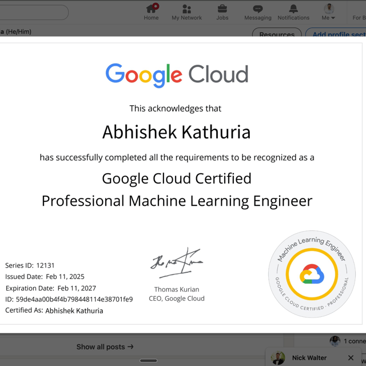The height and width of the screenshot is (366, 366).
Task: Click CEO, Google Cloud caption
Action: tap(177, 299)
